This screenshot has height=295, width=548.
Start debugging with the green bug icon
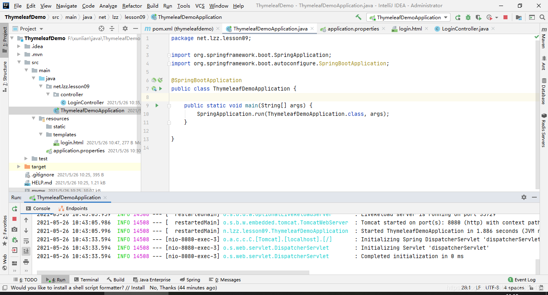468,17
